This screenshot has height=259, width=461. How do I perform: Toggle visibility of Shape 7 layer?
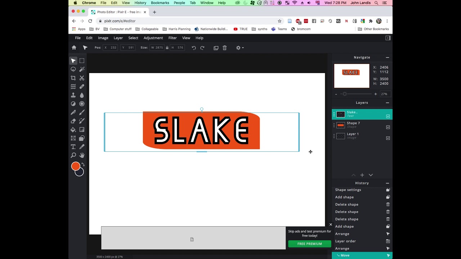coord(388,127)
